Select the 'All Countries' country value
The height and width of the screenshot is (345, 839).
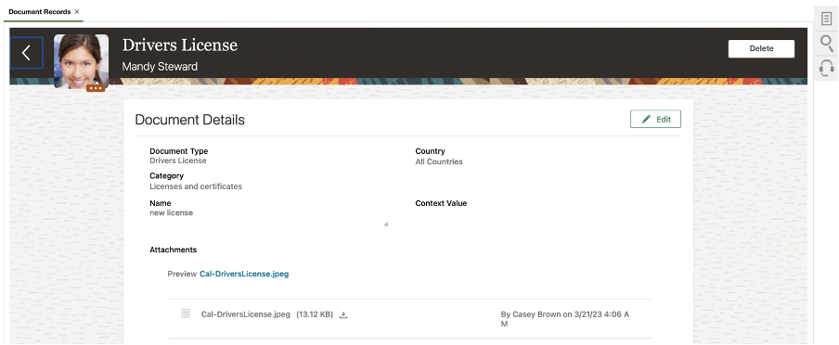click(x=439, y=161)
